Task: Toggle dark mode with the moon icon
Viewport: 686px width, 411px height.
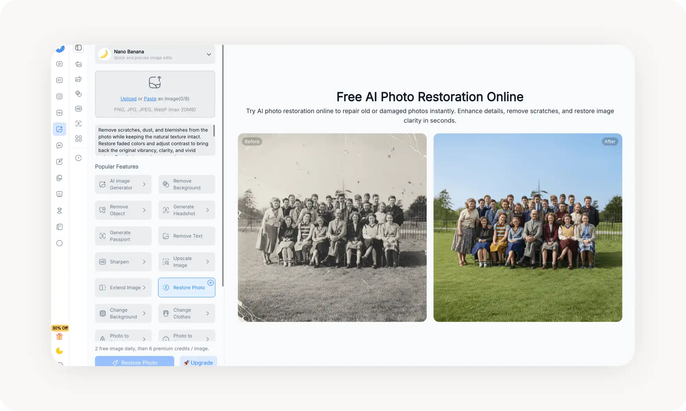Action: pyautogui.click(x=59, y=351)
